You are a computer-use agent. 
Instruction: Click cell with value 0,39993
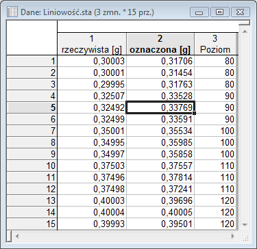coord(92,224)
